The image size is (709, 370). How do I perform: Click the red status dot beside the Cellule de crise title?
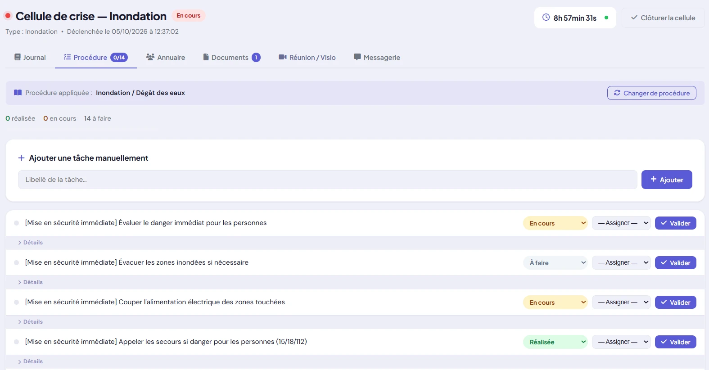(8, 16)
